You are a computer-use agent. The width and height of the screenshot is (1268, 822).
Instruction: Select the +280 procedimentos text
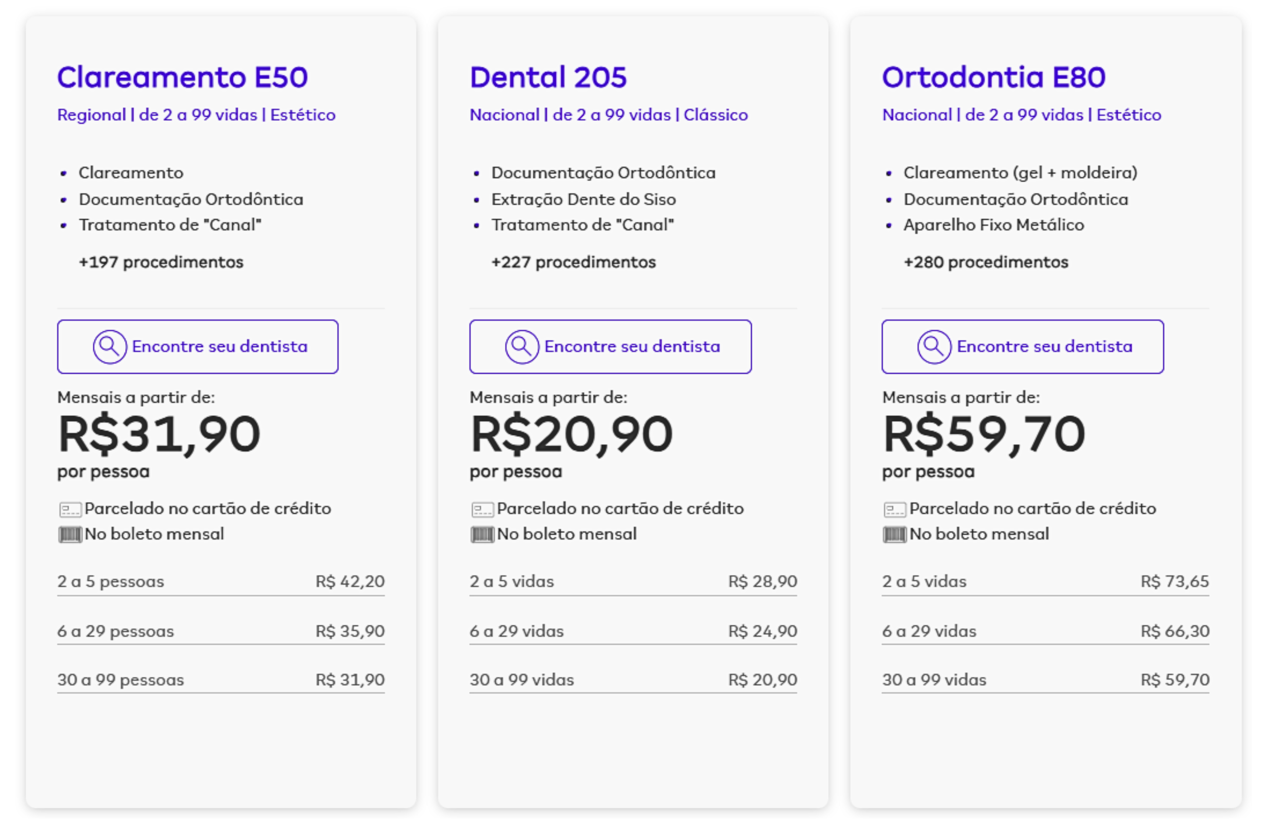[x=986, y=262]
